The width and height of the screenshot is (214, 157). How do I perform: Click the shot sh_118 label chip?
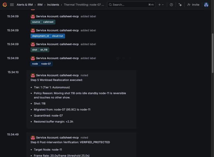pyautogui.click(x=40, y=50)
